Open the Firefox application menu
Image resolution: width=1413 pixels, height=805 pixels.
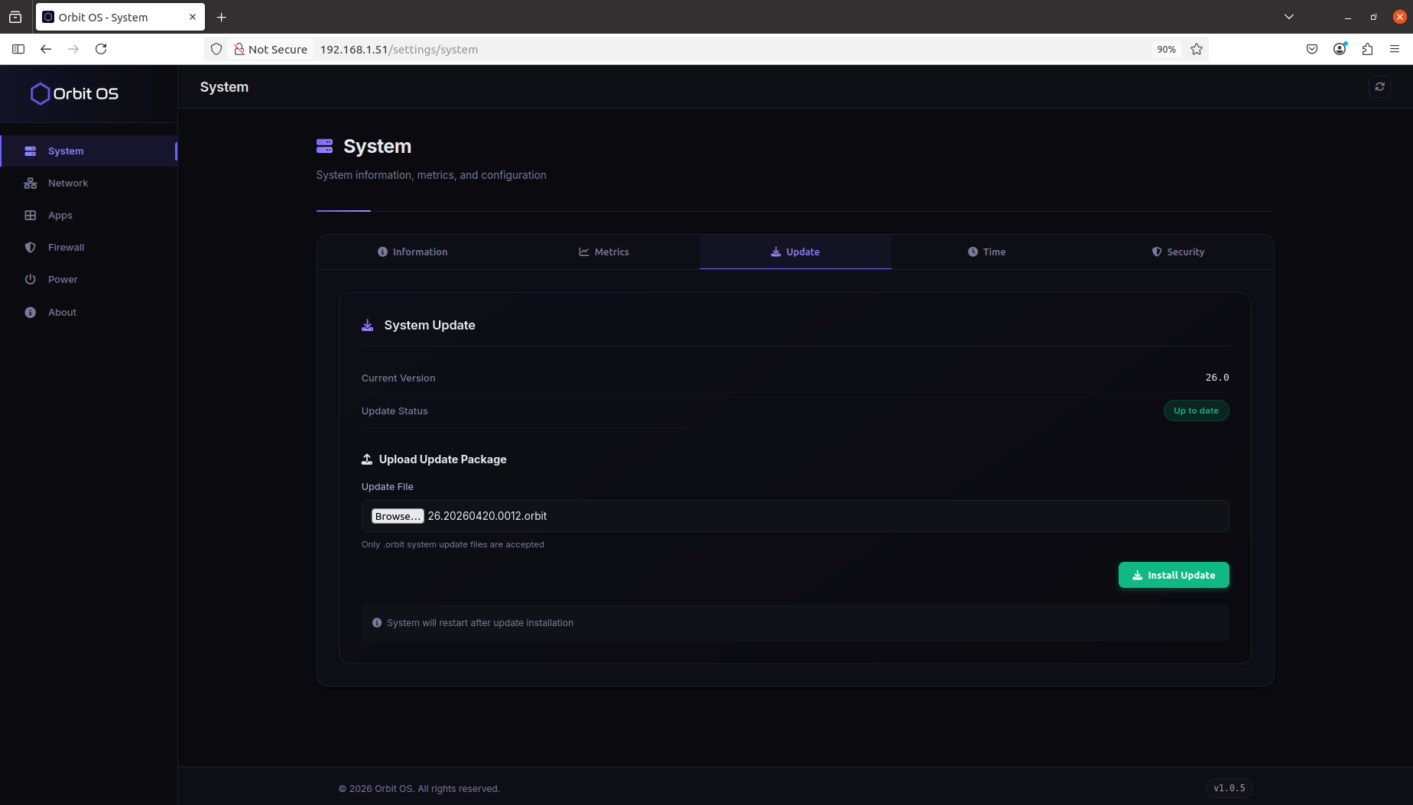pyautogui.click(x=1395, y=48)
